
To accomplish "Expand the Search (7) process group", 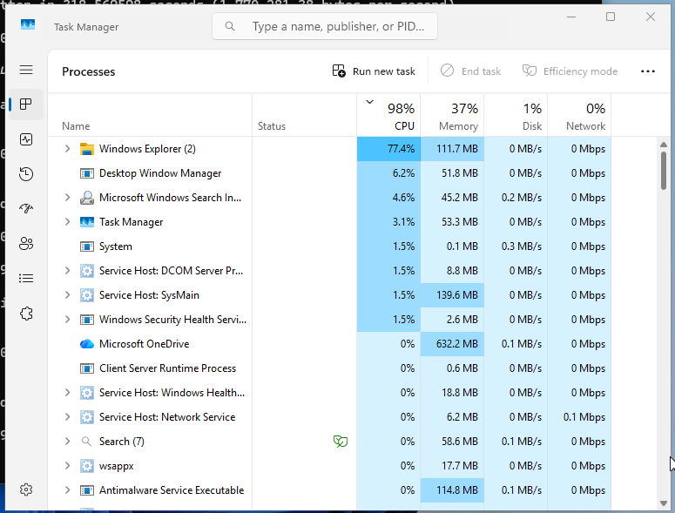I will click(x=68, y=441).
